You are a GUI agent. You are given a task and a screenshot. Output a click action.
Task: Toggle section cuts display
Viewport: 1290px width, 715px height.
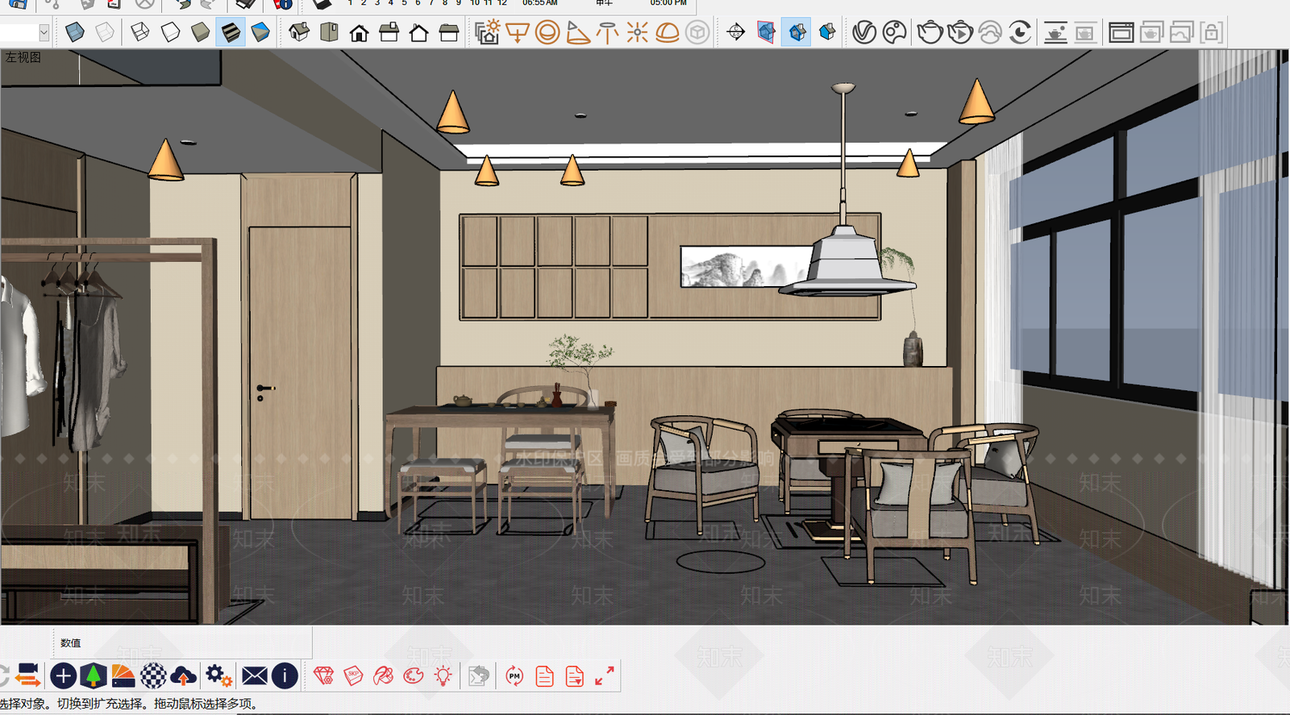tap(797, 32)
